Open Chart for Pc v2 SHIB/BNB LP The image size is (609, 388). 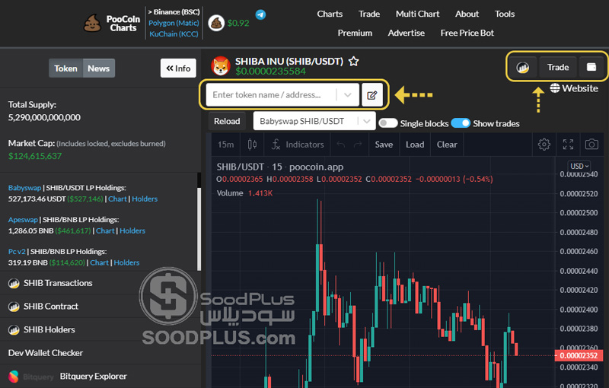[x=99, y=262]
